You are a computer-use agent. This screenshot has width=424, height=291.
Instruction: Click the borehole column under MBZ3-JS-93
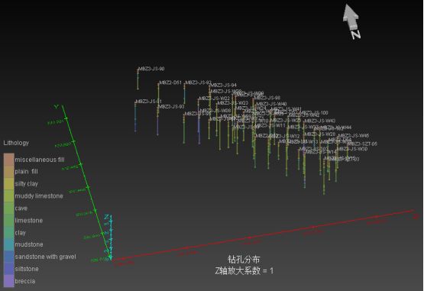[x=158, y=121]
